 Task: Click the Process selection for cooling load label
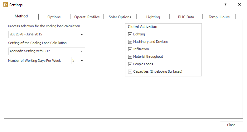44,26
